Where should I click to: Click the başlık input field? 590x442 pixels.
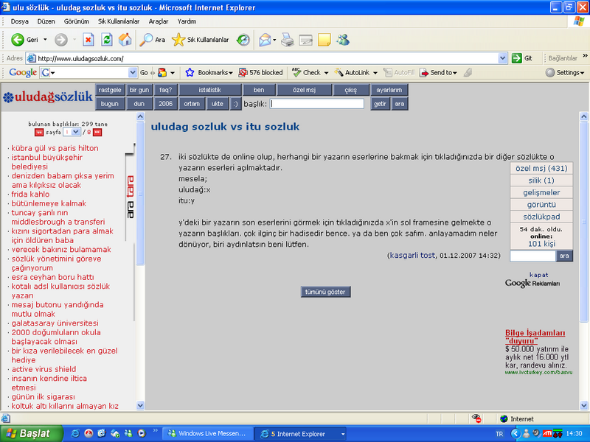pyautogui.click(x=317, y=104)
